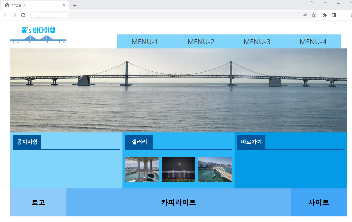Select the 바로가기 heading tab
The width and height of the screenshot is (352, 222).
coord(251,142)
